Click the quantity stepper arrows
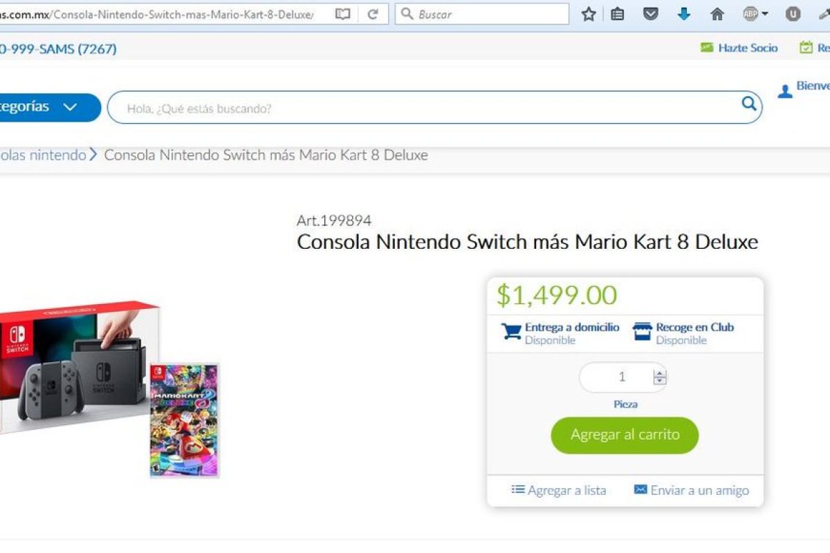This screenshot has width=830, height=553. (x=660, y=377)
